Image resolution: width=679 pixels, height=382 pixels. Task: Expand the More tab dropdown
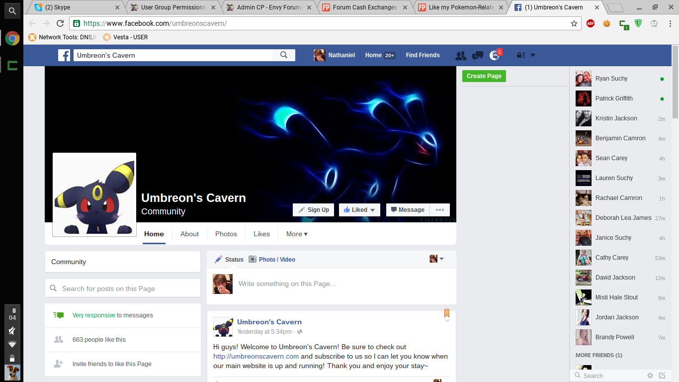[x=297, y=234]
